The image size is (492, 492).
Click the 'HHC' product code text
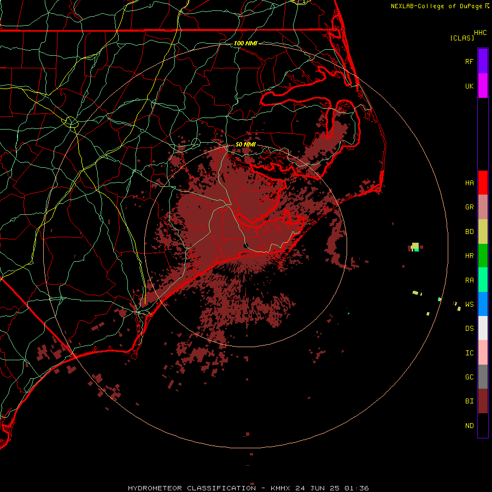tap(480, 33)
